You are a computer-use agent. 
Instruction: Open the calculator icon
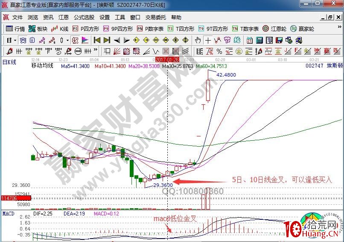coord(259,40)
